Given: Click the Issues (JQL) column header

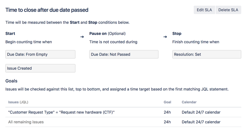Looking at the screenshot, I should tap(18, 102).
